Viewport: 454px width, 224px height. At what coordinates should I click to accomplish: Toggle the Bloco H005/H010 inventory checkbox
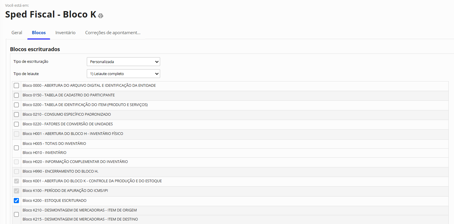(x=16, y=148)
